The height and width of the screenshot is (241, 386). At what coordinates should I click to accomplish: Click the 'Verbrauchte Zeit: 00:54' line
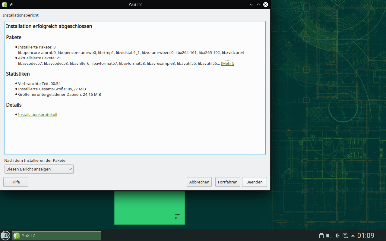40,83
